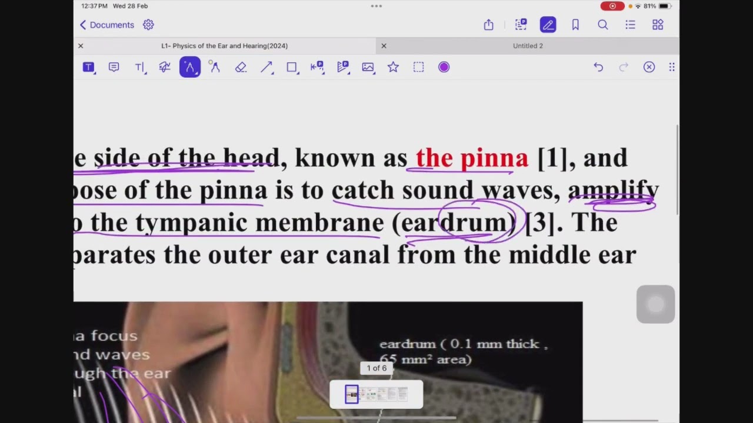The width and height of the screenshot is (753, 423).
Task: Select the dashed selection marquee tool
Action: (x=418, y=67)
